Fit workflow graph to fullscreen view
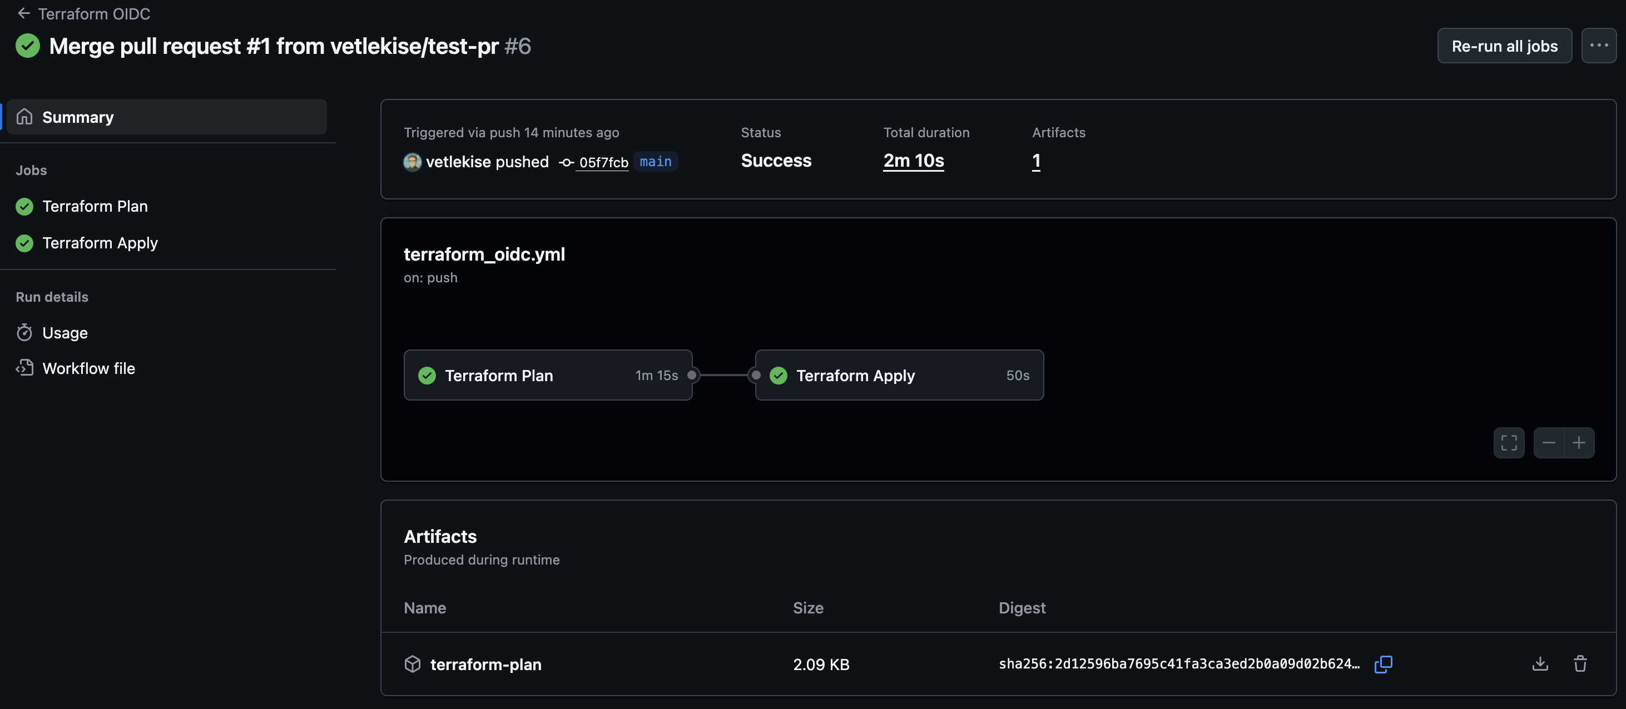Screen dimensions: 1626x709 [1509, 443]
